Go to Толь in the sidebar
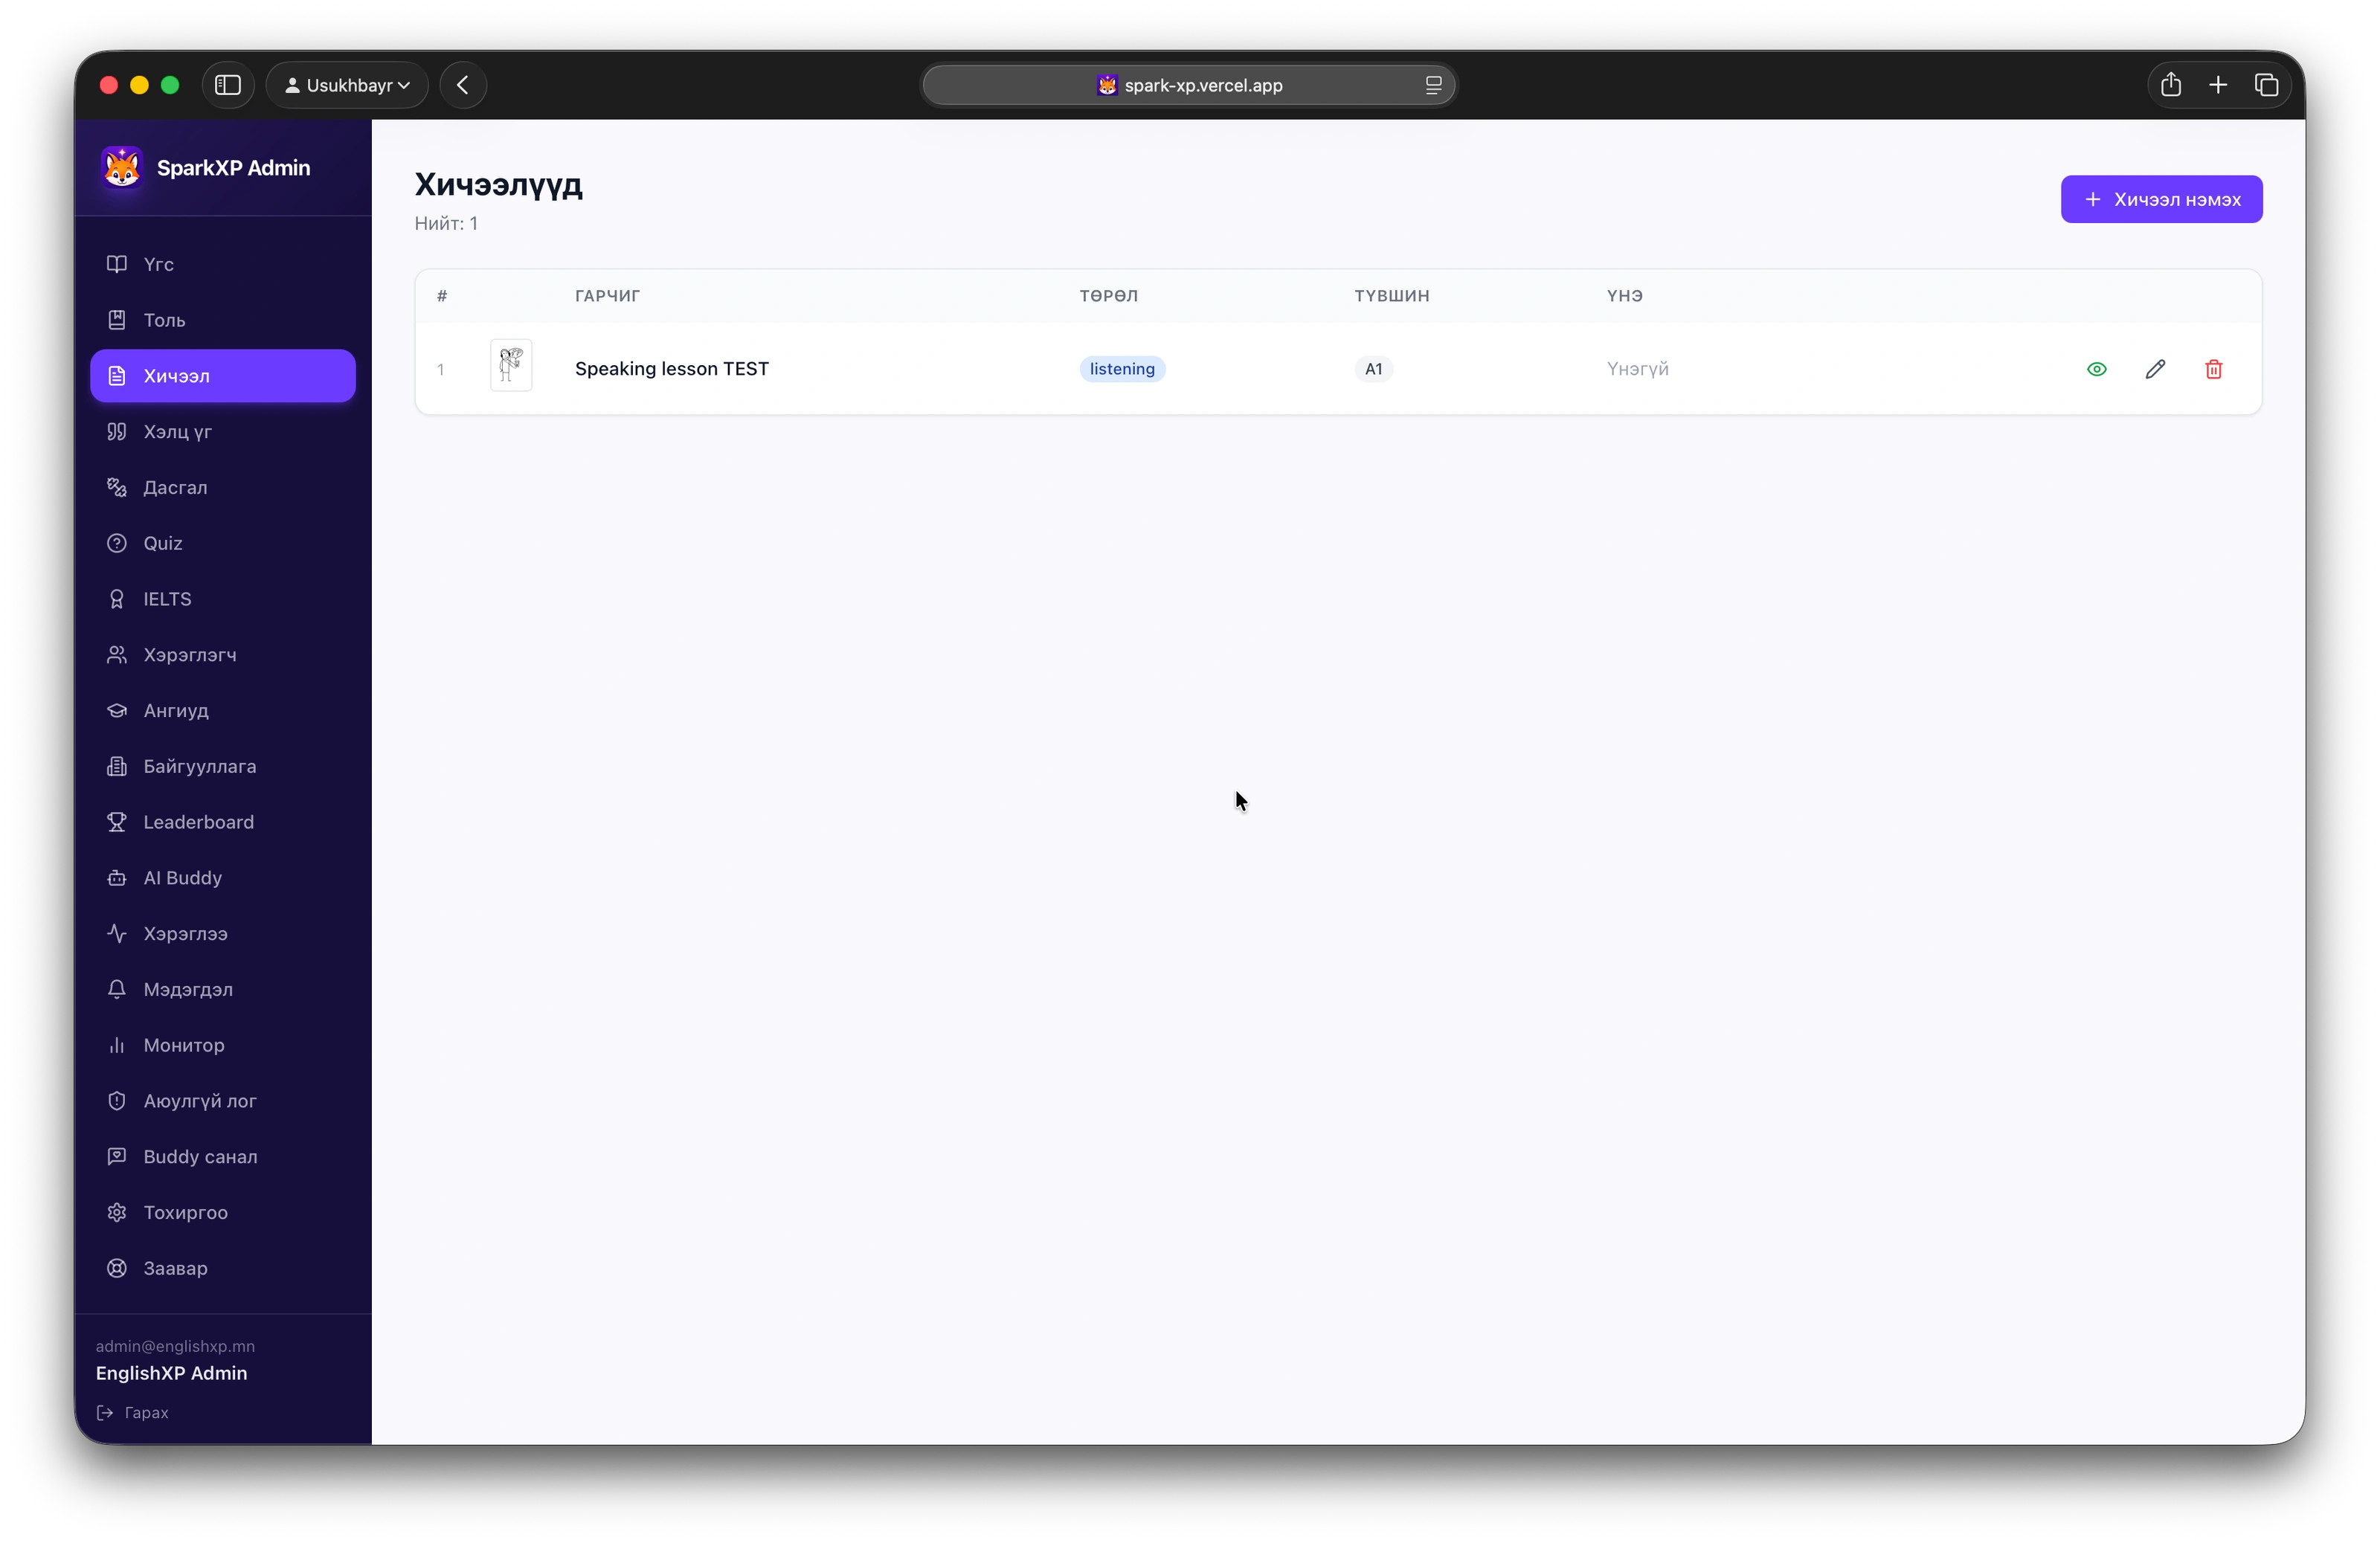Image resolution: width=2380 pixels, height=1543 pixels. coord(222,320)
